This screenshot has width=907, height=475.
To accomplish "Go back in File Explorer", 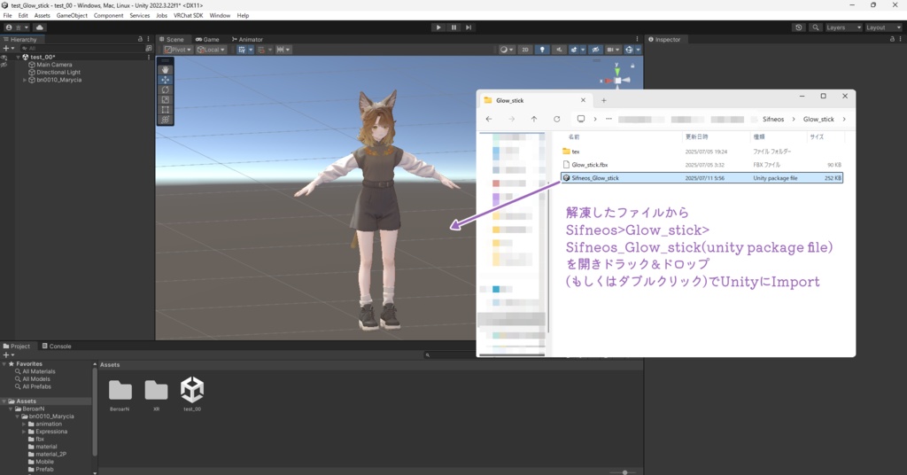I will pyautogui.click(x=489, y=119).
